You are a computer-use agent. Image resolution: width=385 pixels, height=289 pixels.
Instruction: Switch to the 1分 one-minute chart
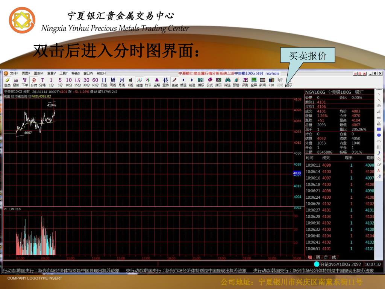(51, 82)
